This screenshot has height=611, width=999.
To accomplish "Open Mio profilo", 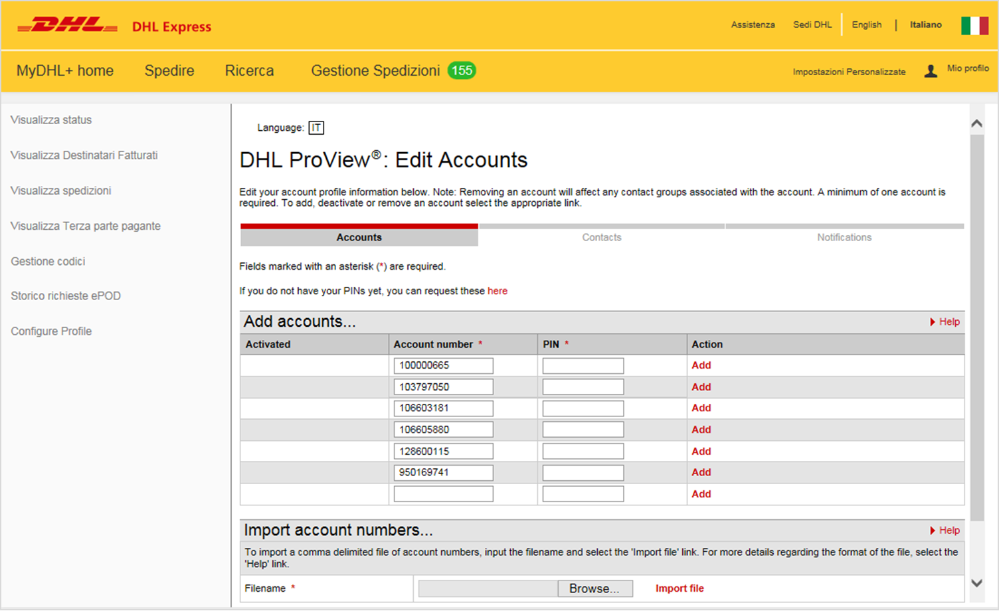I will point(968,68).
